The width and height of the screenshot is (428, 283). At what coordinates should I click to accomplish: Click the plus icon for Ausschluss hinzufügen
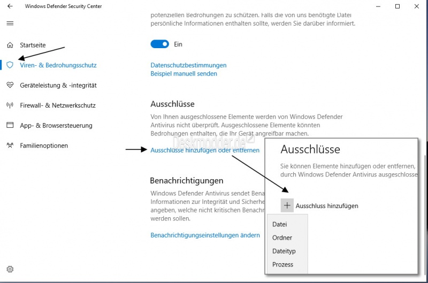pos(287,205)
